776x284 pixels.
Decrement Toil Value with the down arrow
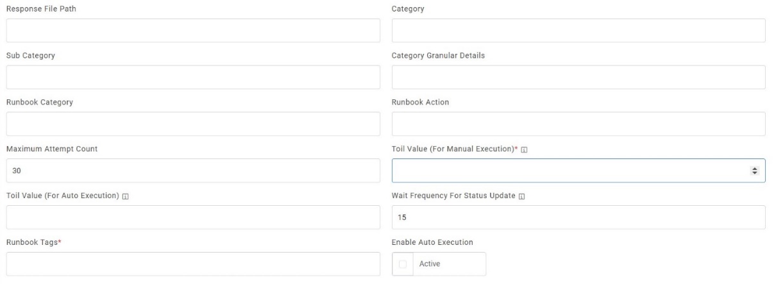click(x=754, y=173)
